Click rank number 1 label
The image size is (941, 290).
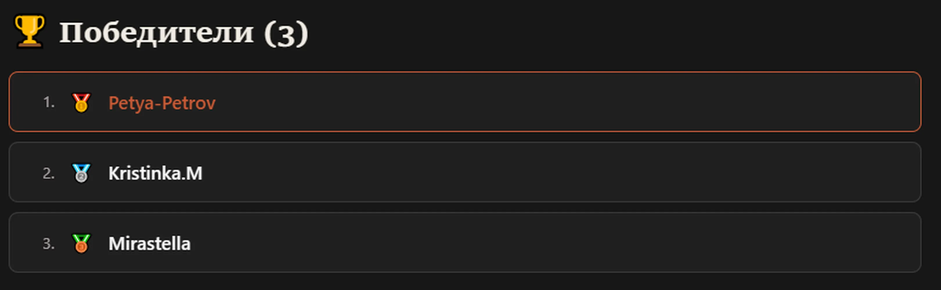[x=49, y=102]
